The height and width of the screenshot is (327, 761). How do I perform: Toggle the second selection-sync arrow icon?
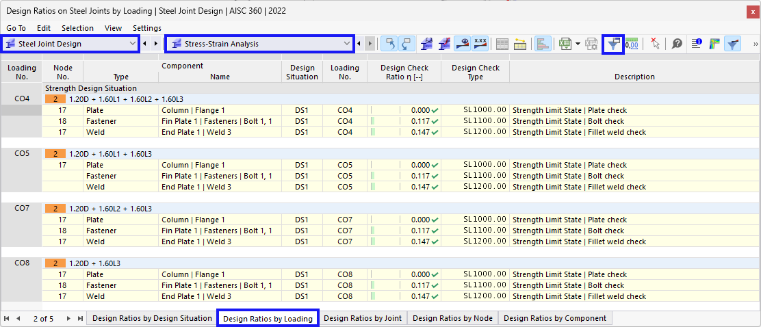click(407, 44)
